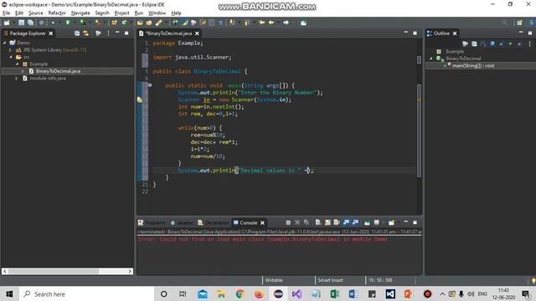Open Package Explorer view menu (three dots)
The height and width of the screenshot is (301, 536).
click(x=108, y=33)
